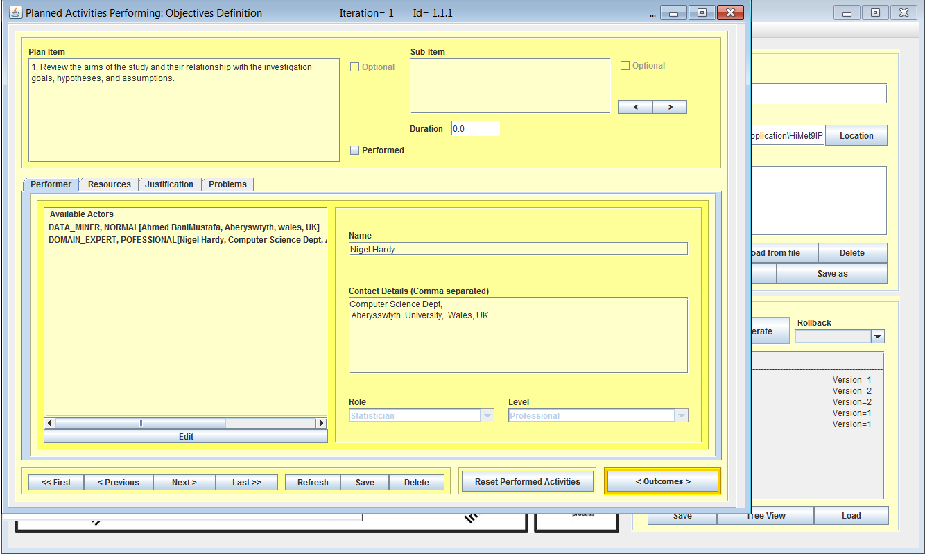Toggle the Optional checkbox beside Sub-Item
925x554 pixels.
pos(625,66)
